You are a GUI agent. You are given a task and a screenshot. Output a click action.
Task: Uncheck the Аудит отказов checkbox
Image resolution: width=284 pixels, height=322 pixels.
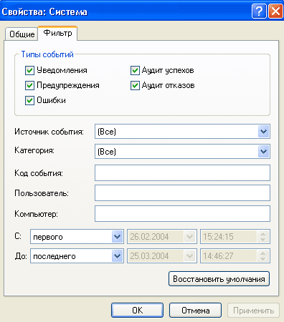135,86
